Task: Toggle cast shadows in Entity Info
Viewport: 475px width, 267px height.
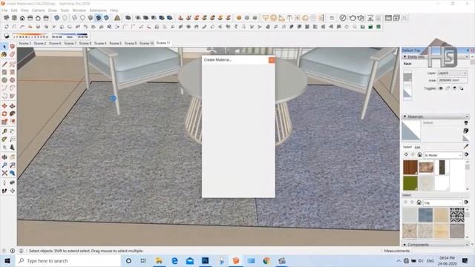Action: 455,88
